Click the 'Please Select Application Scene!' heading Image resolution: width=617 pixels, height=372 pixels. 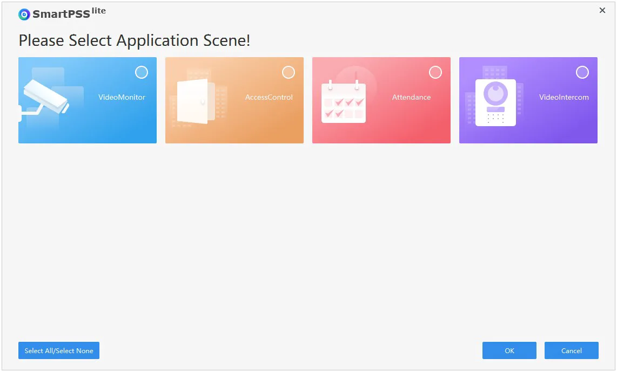coord(135,40)
